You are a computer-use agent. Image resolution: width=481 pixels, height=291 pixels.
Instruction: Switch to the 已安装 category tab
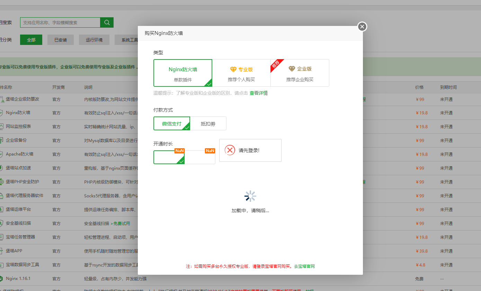pos(61,40)
